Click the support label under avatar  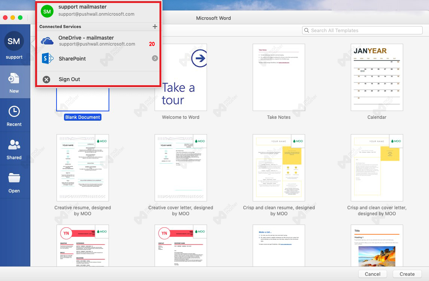click(x=14, y=57)
